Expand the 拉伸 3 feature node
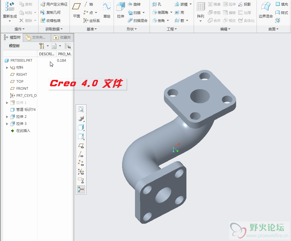 coord(7,124)
